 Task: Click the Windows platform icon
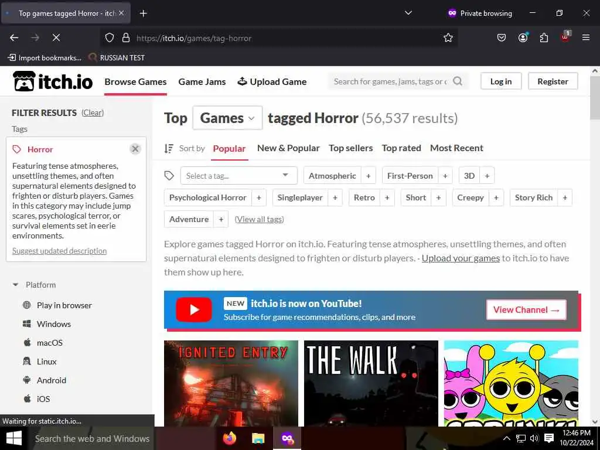(27, 323)
